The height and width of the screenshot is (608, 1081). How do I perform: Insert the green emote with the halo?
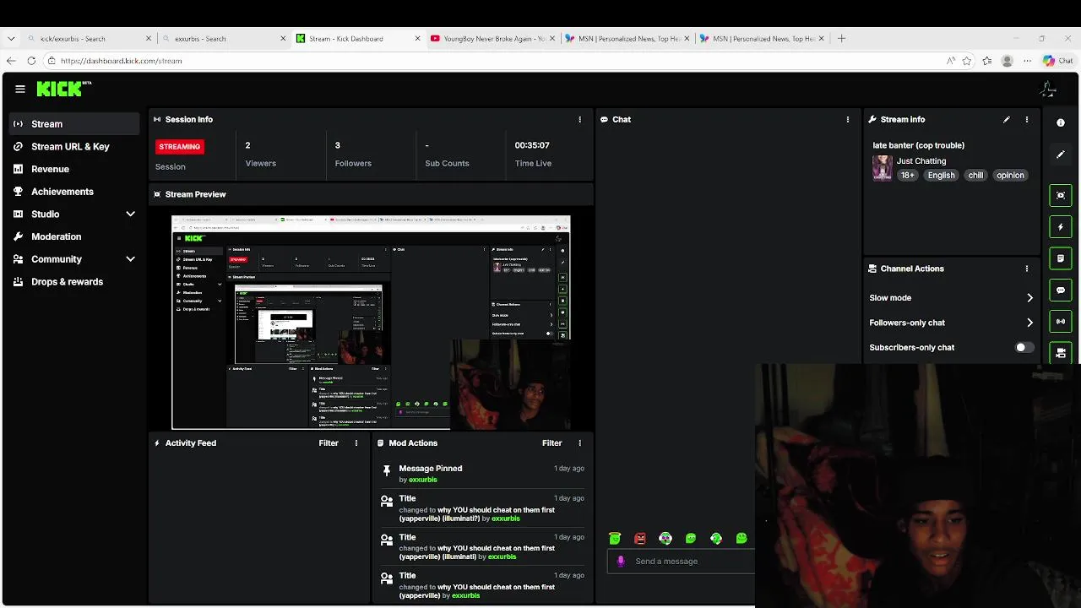pyautogui.click(x=615, y=539)
